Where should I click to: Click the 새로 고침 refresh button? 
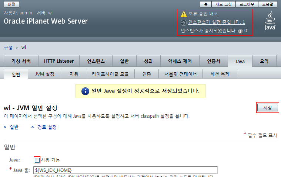224,4
